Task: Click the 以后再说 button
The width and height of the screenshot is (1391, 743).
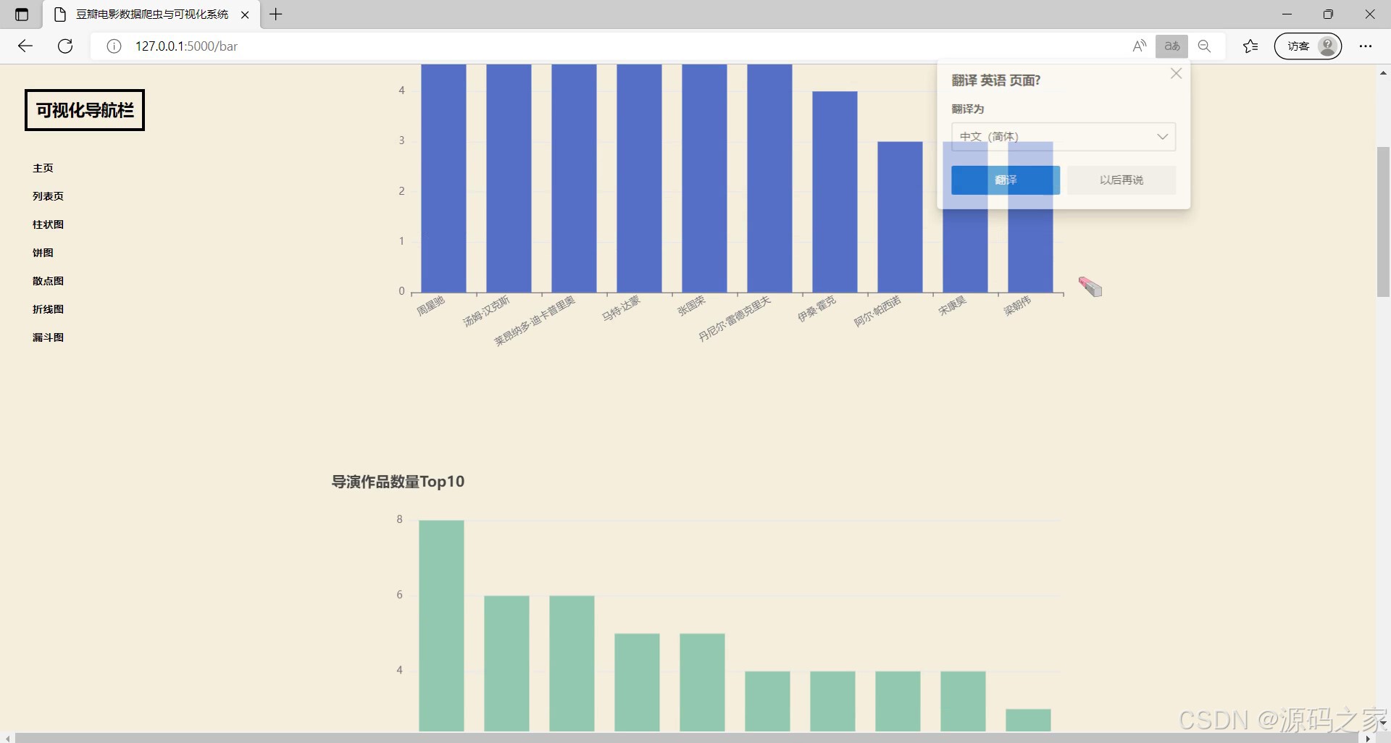Action: coord(1121,180)
